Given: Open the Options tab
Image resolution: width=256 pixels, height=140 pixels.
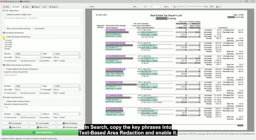Looking at the screenshot, I should click(x=53, y=7).
